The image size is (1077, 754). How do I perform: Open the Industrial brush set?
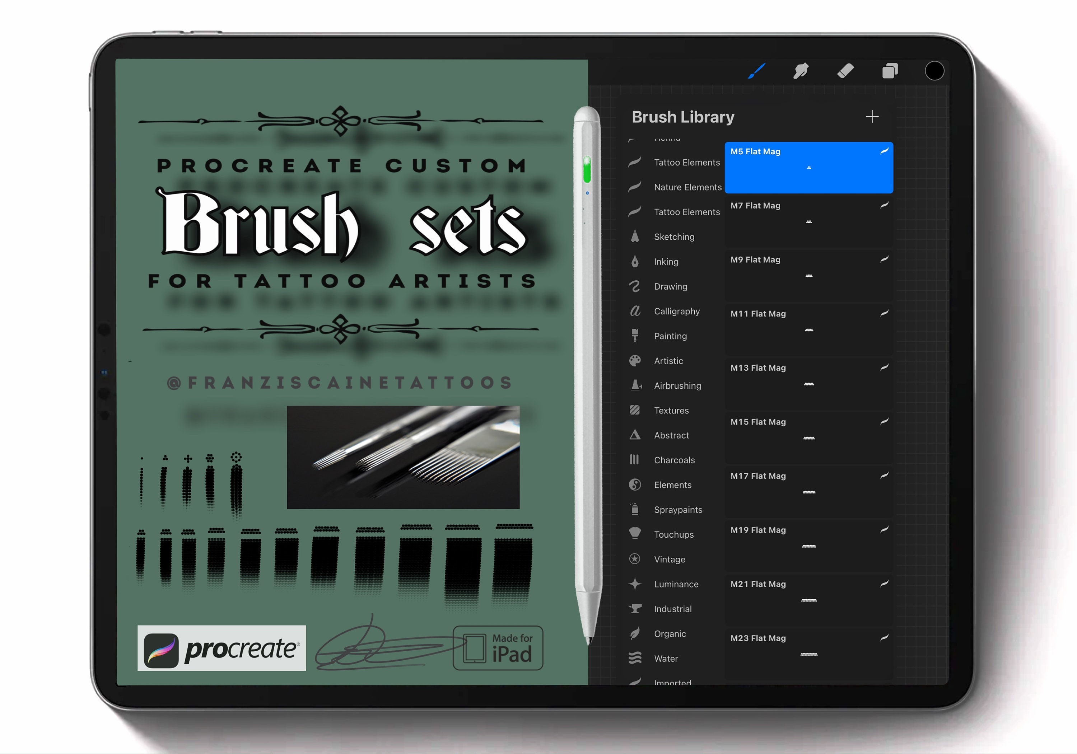click(673, 610)
